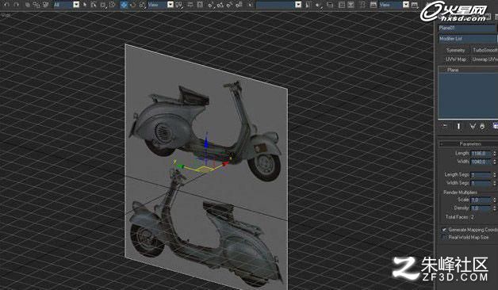Viewport: 498px width, 290px height.
Task: Activate the Select and Rotate tool
Action: [x=132, y=5]
